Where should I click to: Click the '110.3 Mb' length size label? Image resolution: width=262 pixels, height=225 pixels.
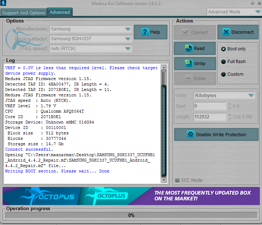pyautogui.click(x=242, y=117)
